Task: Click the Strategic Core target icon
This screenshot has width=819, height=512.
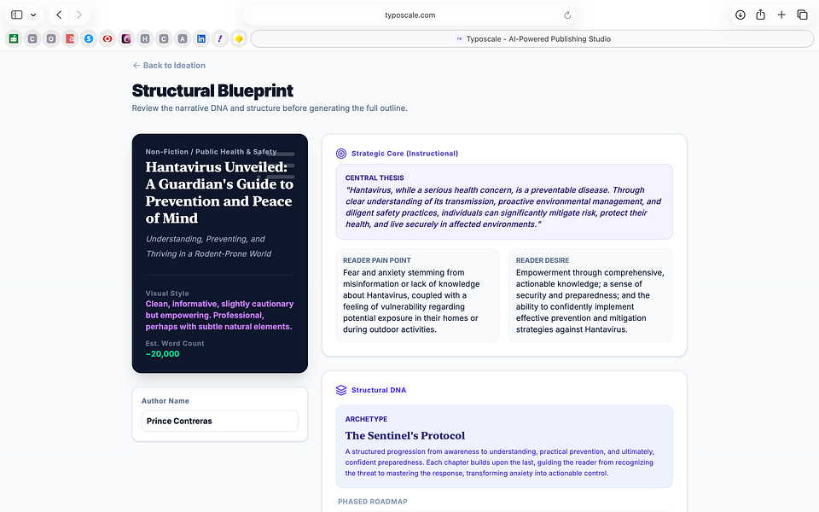Action: (341, 153)
